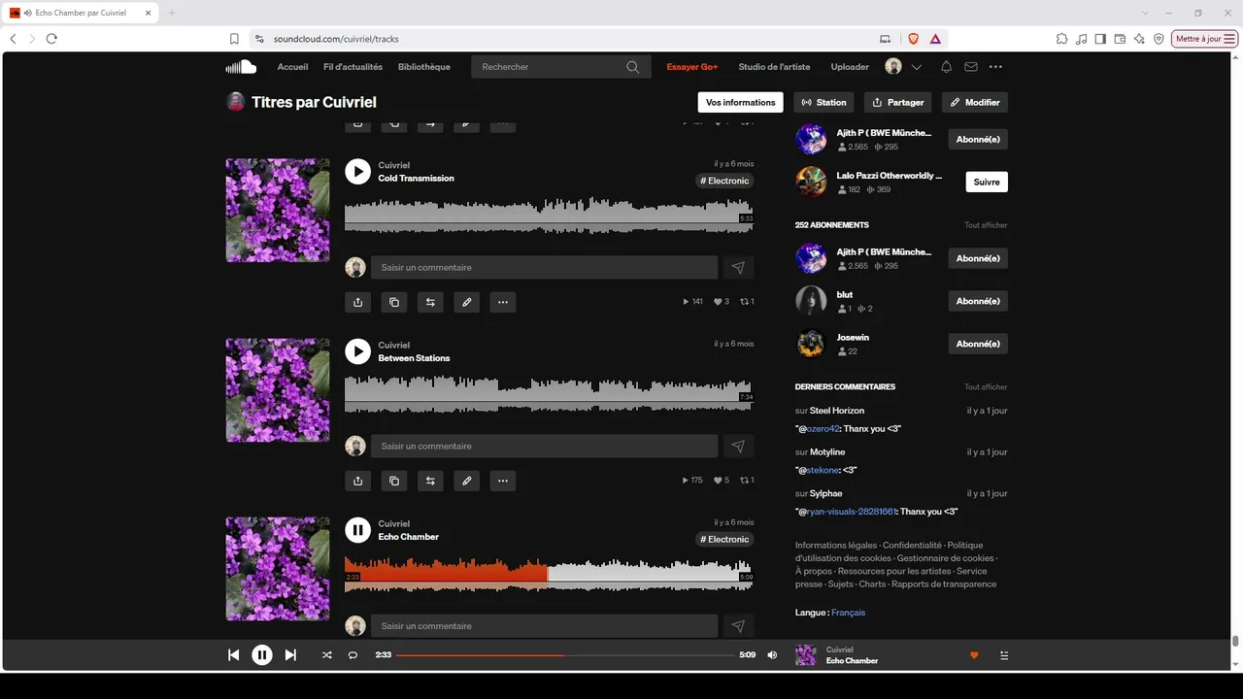Seek within the Cold Transmission waveform

coord(549,216)
